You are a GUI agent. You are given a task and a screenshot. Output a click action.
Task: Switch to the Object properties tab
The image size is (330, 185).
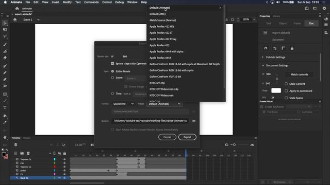[x=283, y=23]
